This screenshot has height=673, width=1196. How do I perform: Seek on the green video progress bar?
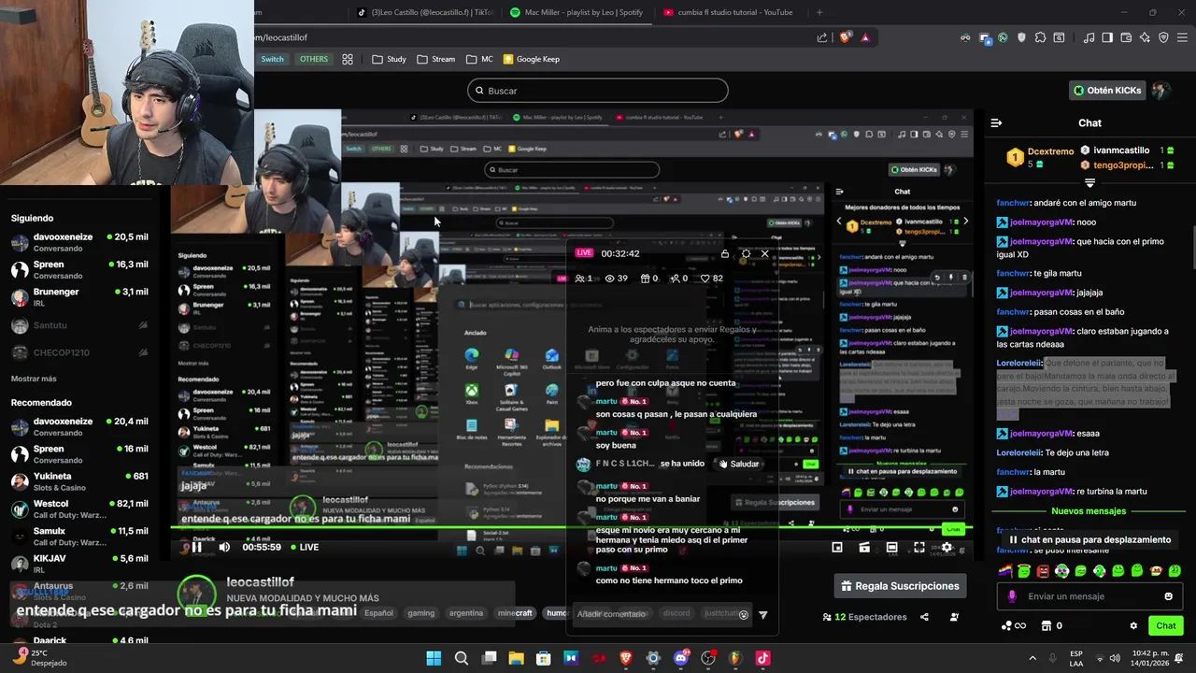pos(571,529)
